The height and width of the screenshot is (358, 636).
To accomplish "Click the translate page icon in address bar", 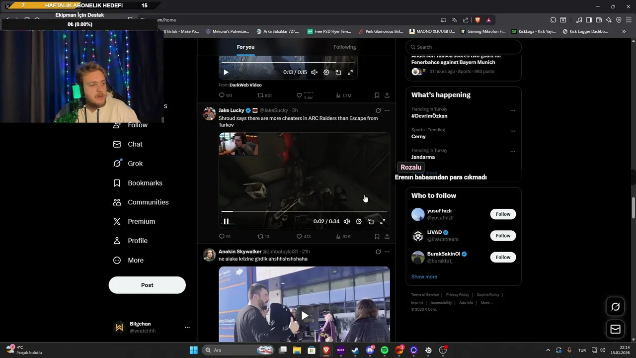I will 454,20.
